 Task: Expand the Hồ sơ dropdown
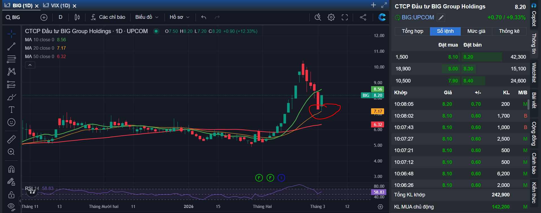[x=179, y=17]
